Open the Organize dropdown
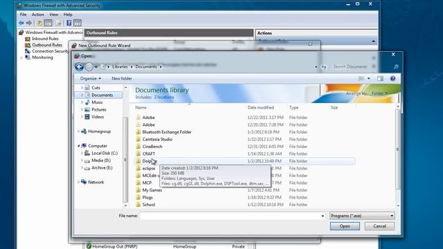The image size is (443, 249). pyautogui.click(x=91, y=78)
